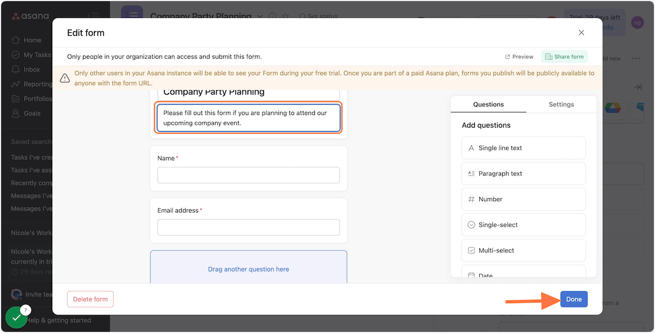Click the collapse panel arrow icon
The width and height of the screenshot is (655, 333).
(x=638, y=87)
